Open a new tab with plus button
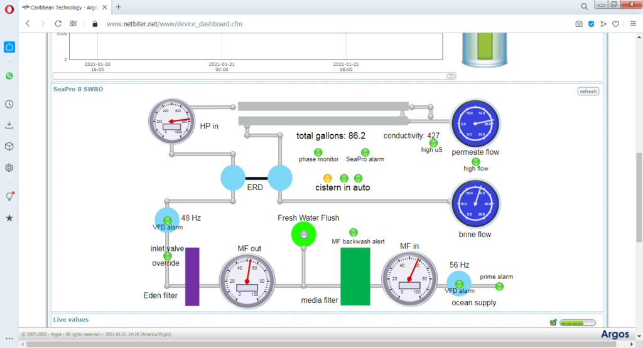 coord(118,7)
